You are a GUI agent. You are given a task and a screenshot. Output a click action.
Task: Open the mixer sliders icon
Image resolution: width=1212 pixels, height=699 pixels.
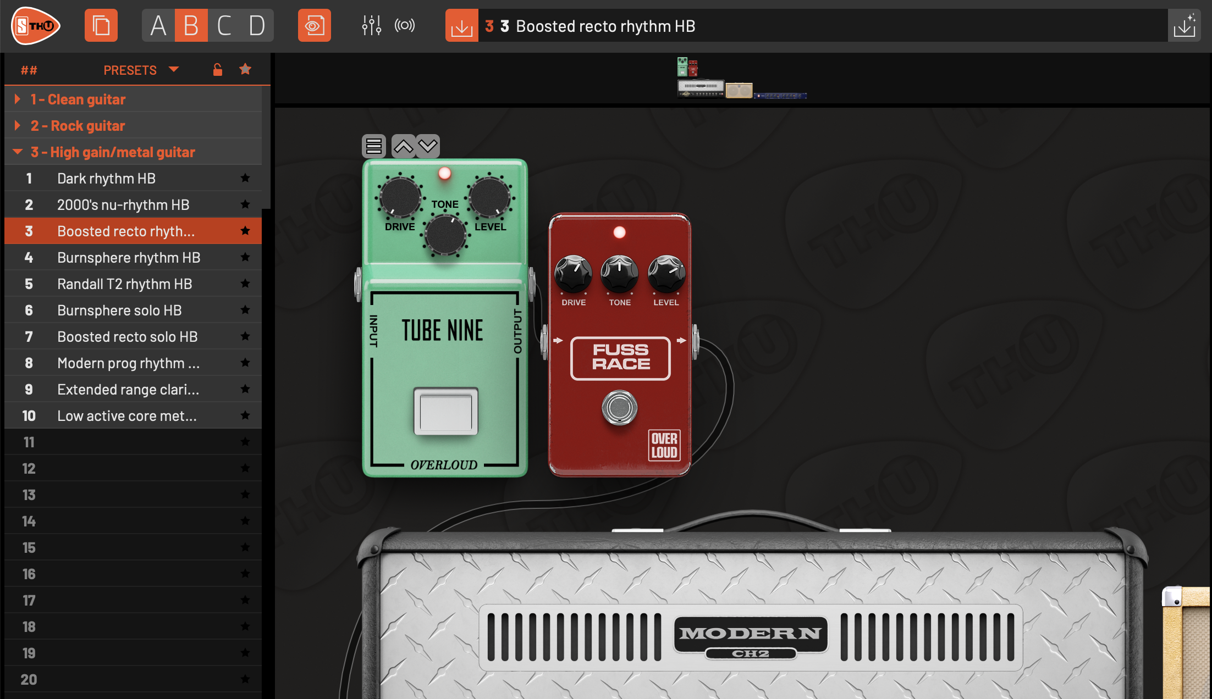coord(371,26)
